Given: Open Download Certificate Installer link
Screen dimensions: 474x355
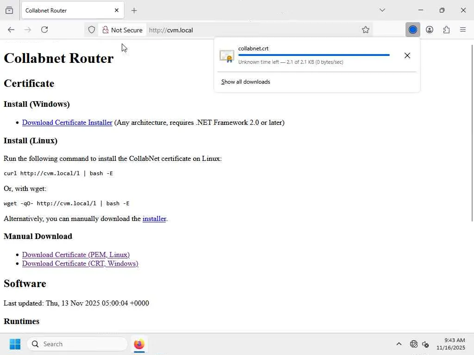Looking at the screenshot, I should coord(67,122).
